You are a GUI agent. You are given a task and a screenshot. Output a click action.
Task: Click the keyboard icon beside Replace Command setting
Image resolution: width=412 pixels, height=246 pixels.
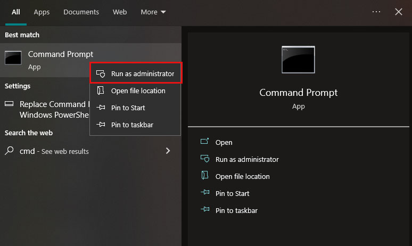[9, 104]
